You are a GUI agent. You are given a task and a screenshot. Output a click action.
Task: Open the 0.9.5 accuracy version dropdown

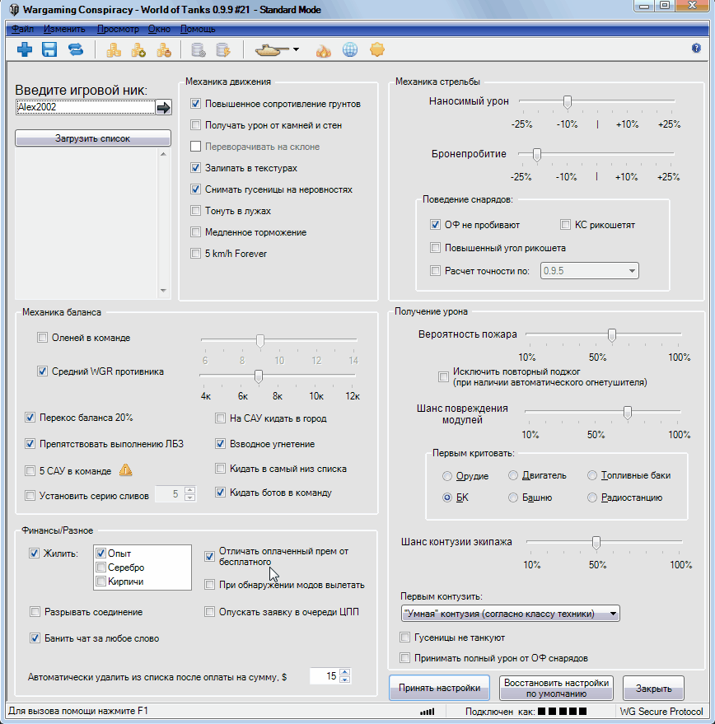[632, 271]
